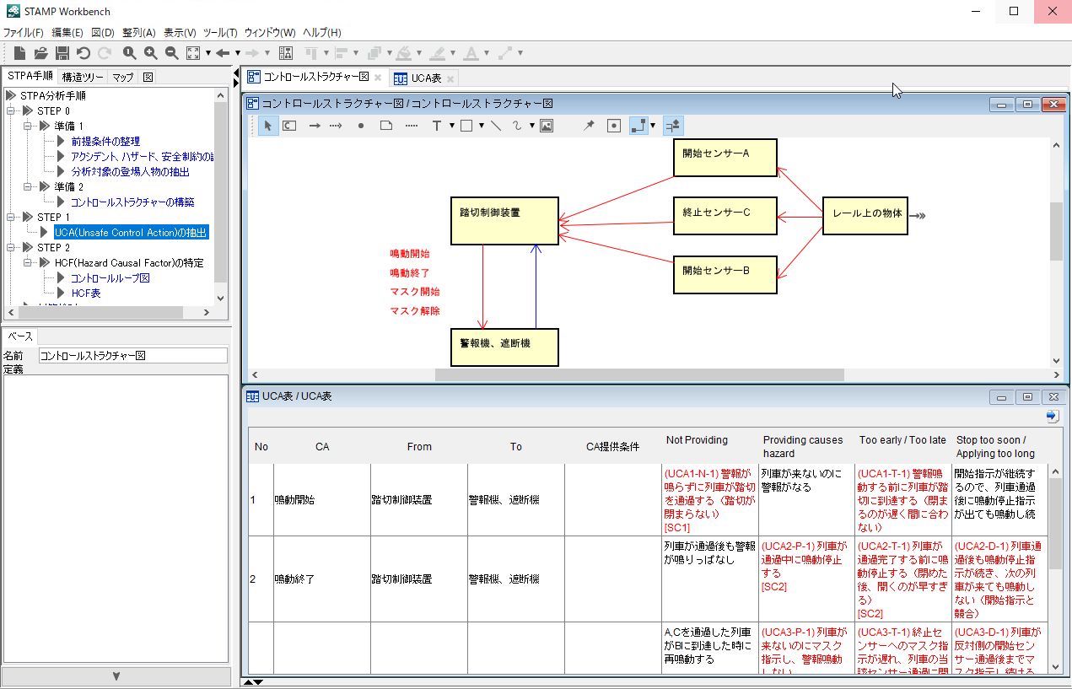Screen dimensions: 1072x689
Task: Switch to the マップ tab
Action: (x=123, y=77)
